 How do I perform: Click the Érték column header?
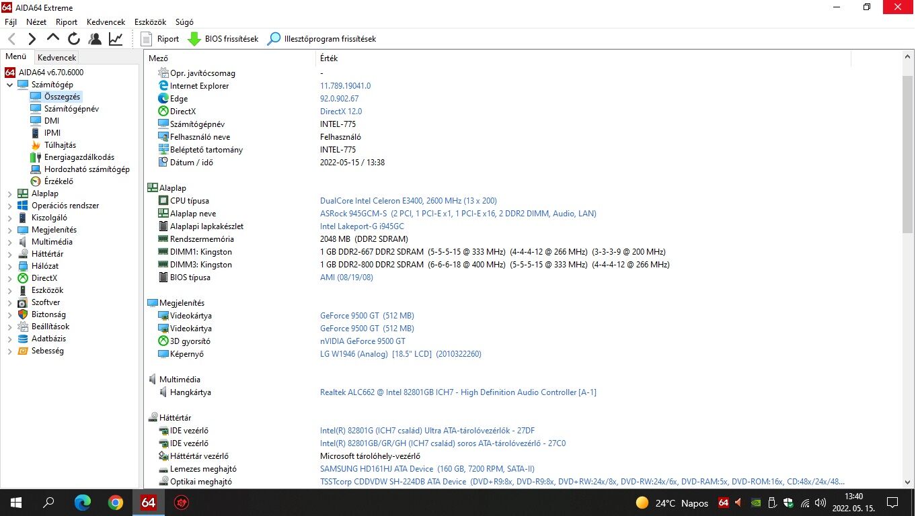click(583, 58)
